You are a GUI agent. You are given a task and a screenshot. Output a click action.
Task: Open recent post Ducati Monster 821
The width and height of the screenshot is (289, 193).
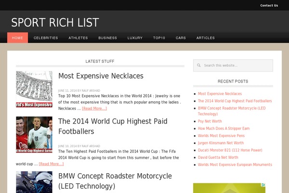[230, 150]
